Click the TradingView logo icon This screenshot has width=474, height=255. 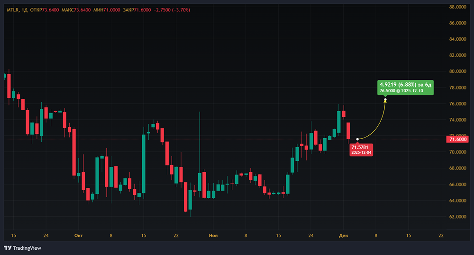tap(8, 248)
